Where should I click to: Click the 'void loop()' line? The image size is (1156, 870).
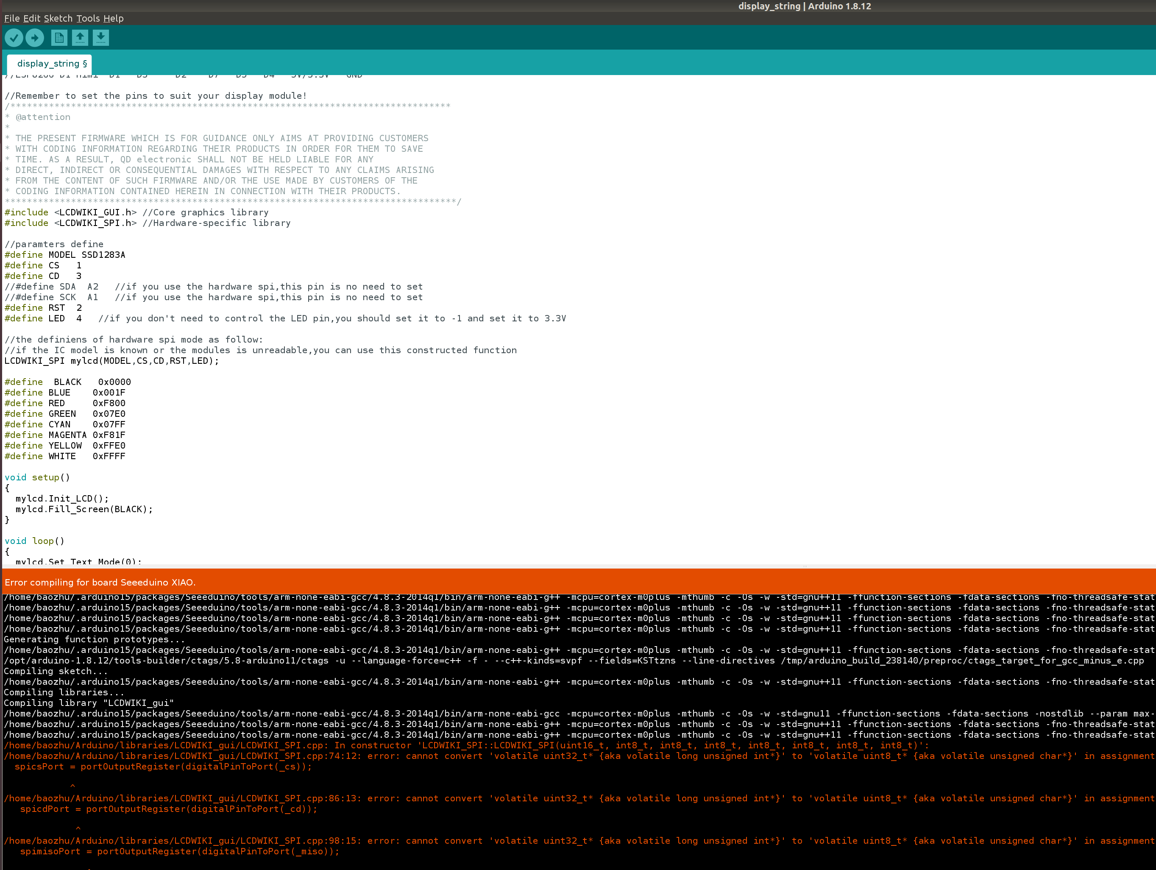(x=34, y=541)
